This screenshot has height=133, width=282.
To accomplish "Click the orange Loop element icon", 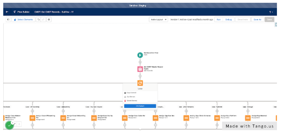I will coord(140,83).
